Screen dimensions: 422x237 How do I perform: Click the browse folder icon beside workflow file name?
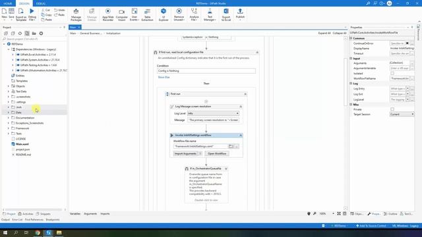231,146
